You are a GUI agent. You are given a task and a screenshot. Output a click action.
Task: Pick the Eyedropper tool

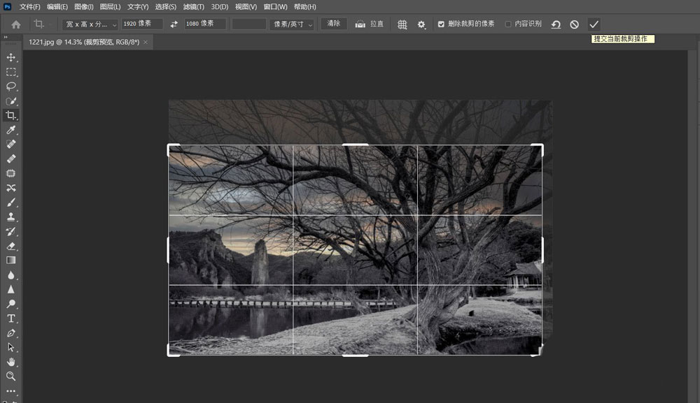pos(11,130)
